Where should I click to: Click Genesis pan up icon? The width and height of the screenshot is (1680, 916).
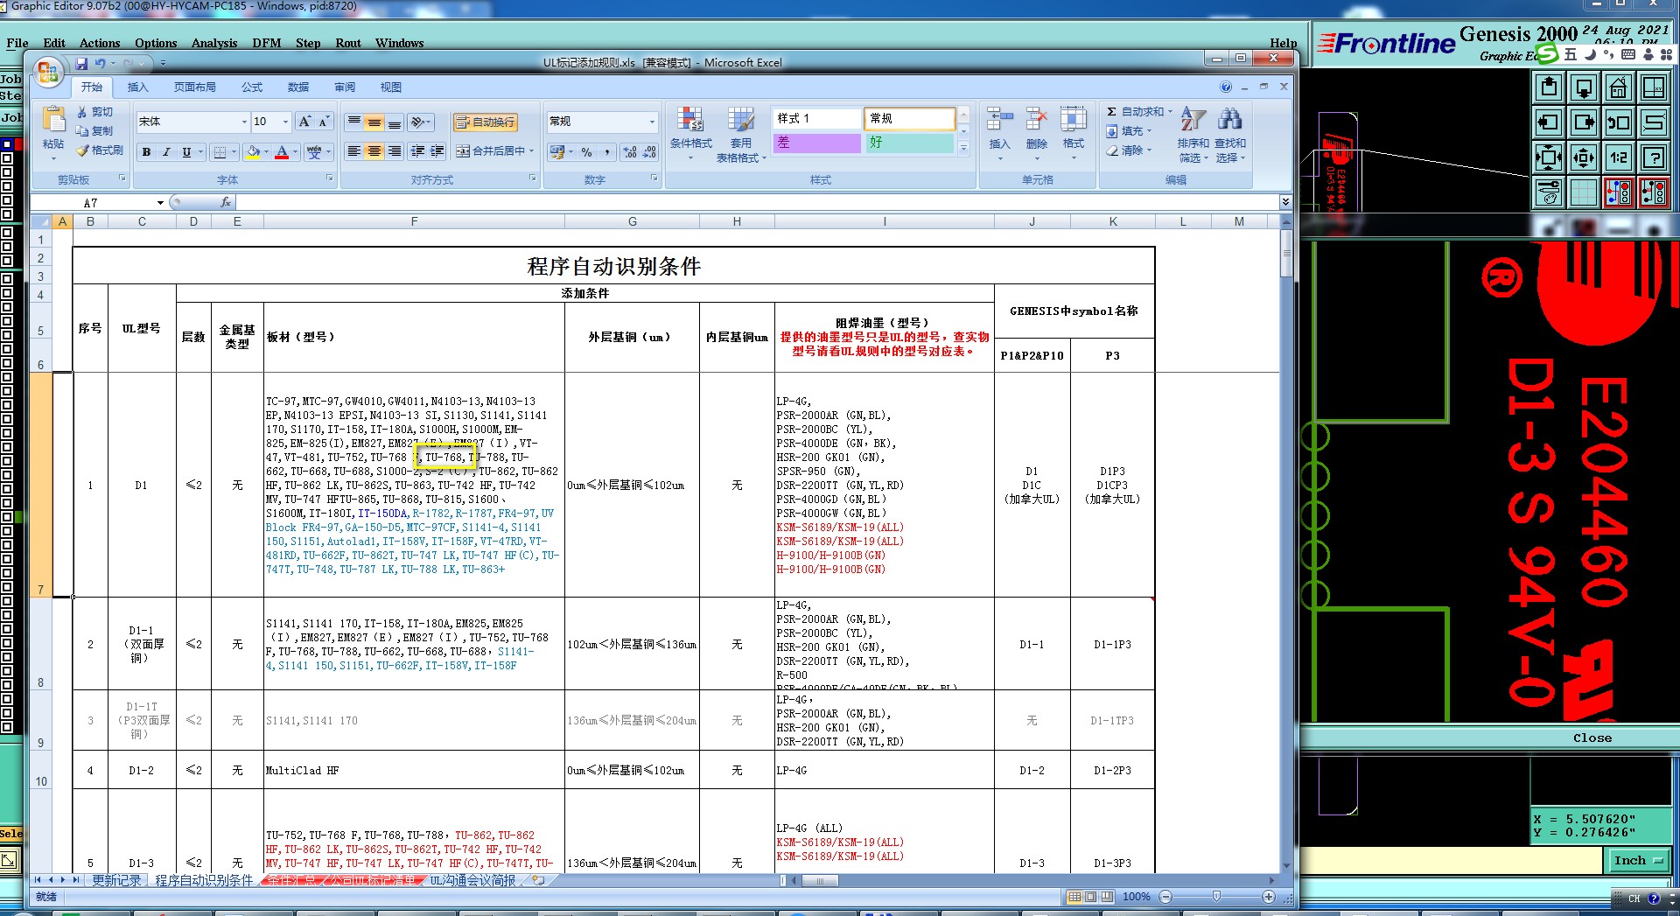click(1549, 87)
